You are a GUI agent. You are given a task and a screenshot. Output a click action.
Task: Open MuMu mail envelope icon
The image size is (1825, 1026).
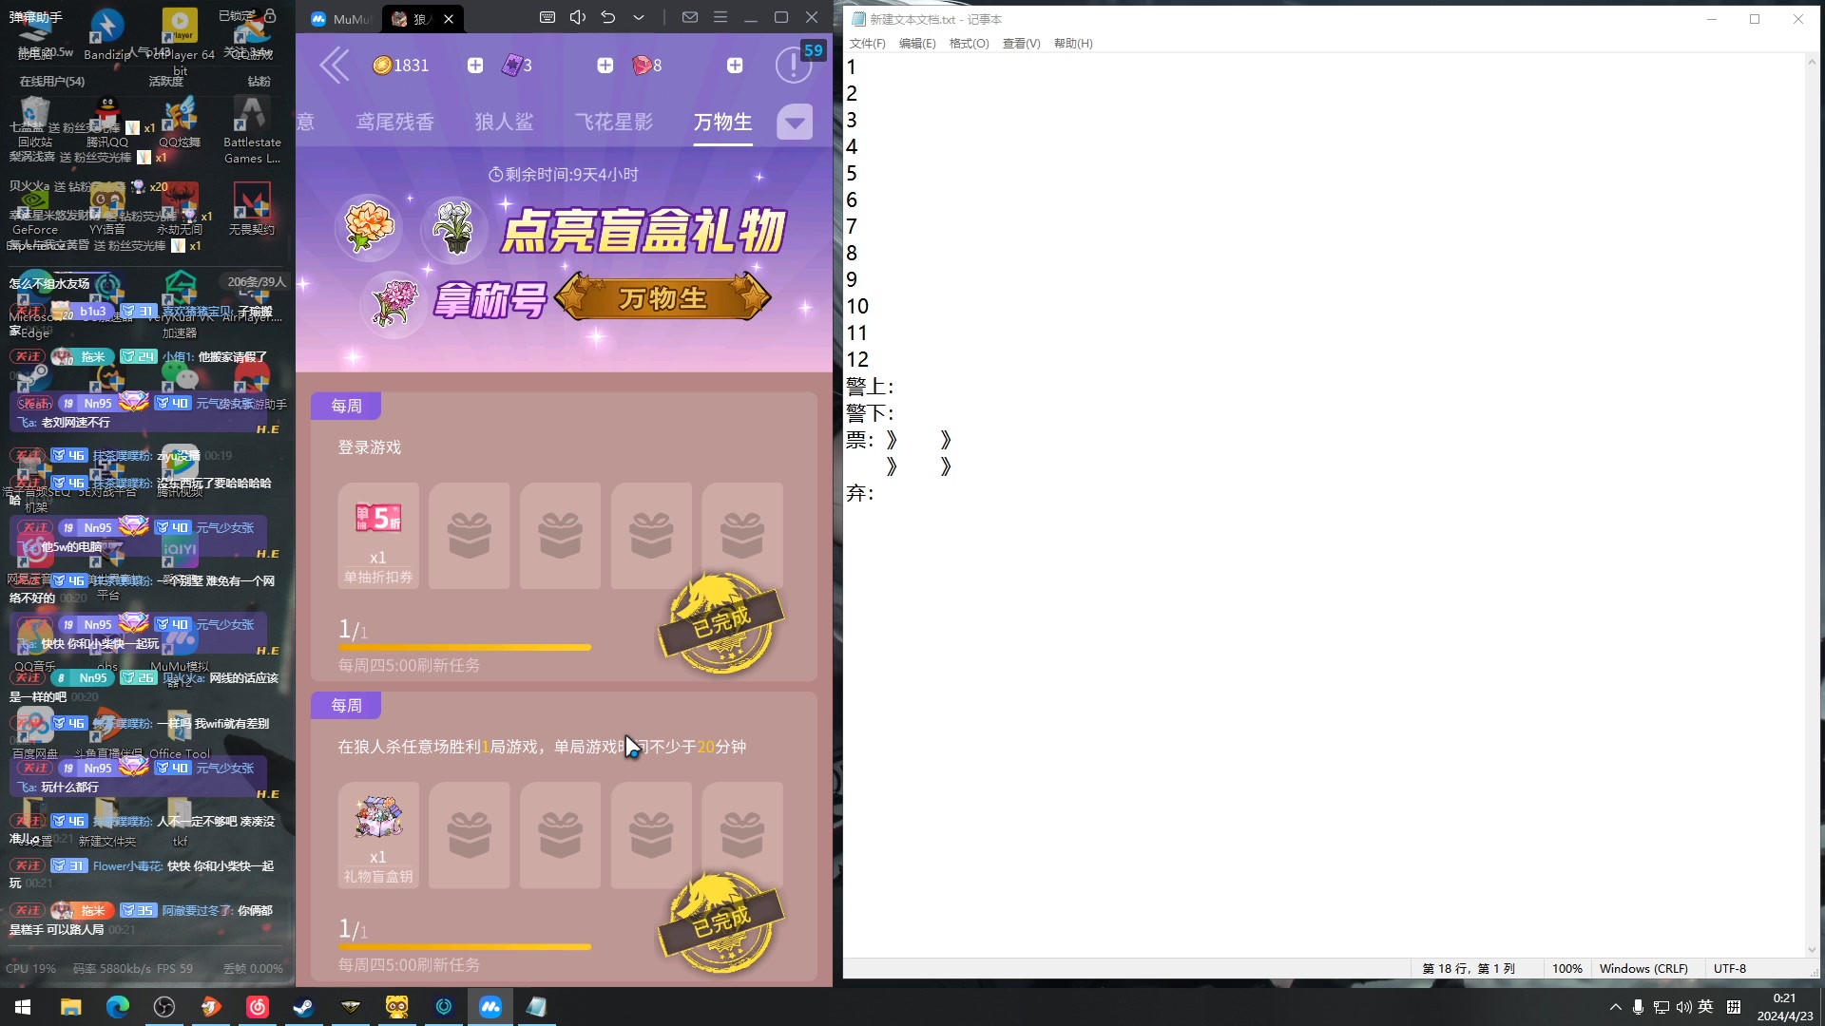click(690, 17)
